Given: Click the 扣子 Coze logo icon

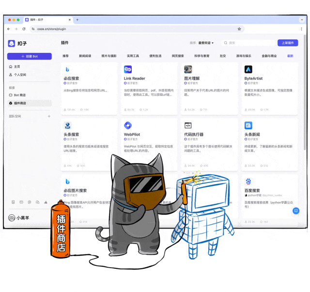Looking at the screenshot, I should (12, 43).
